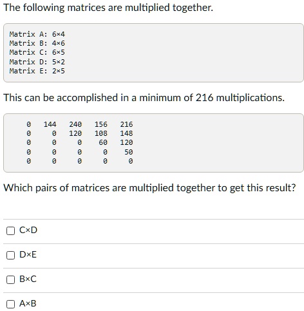
Task: Tick the D×E checkbox
Action: [10, 256]
